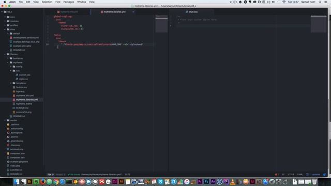
Task: Open favicon.ico in the tree view
Action: coord(21,87)
